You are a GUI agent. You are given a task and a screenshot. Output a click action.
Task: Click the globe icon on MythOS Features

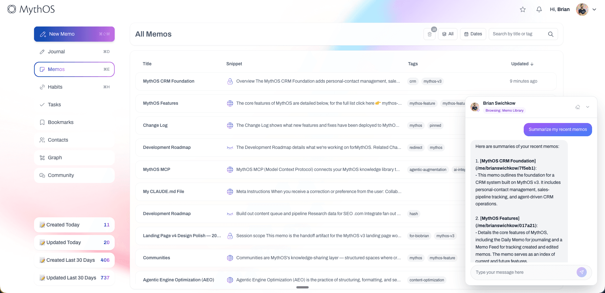230,103
